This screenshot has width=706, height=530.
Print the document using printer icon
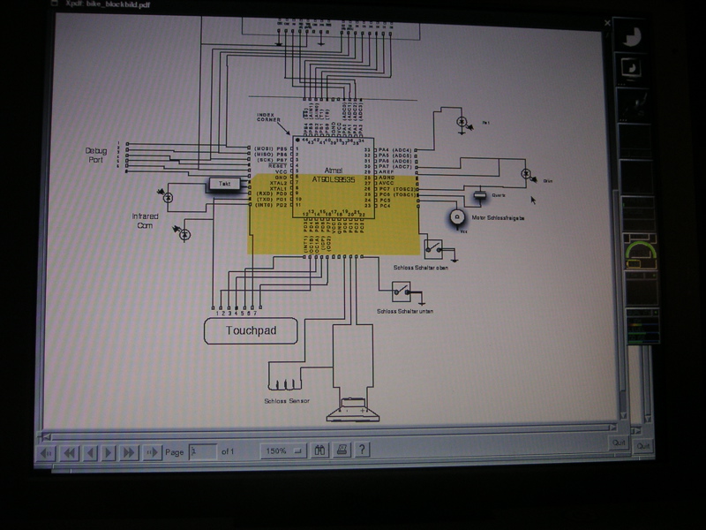(x=341, y=450)
